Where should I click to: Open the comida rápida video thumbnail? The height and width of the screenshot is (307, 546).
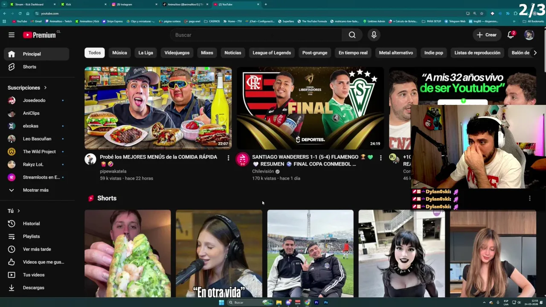[158, 108]
